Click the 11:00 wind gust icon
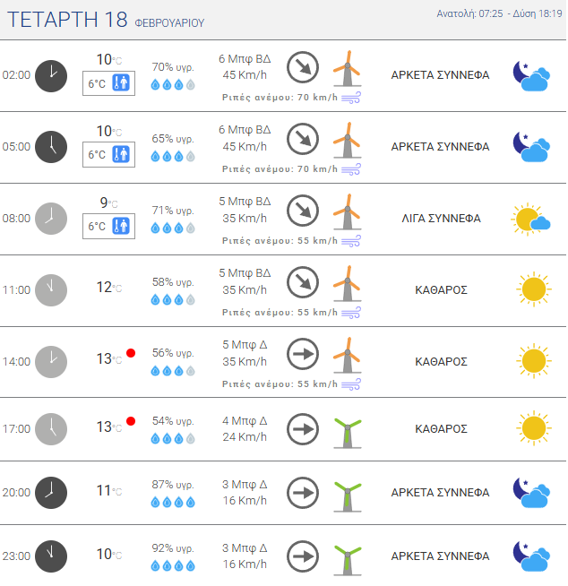The height and width of the screenshot is (586, 568). (x=351, y=312)
